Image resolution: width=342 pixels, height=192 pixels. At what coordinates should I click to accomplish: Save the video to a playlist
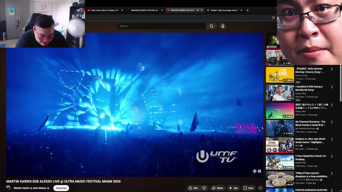[248, 188]
